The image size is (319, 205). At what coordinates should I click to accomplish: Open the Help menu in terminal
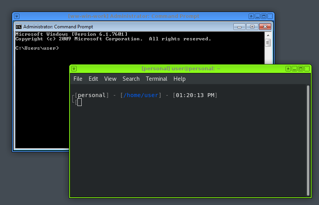point(179,79)
